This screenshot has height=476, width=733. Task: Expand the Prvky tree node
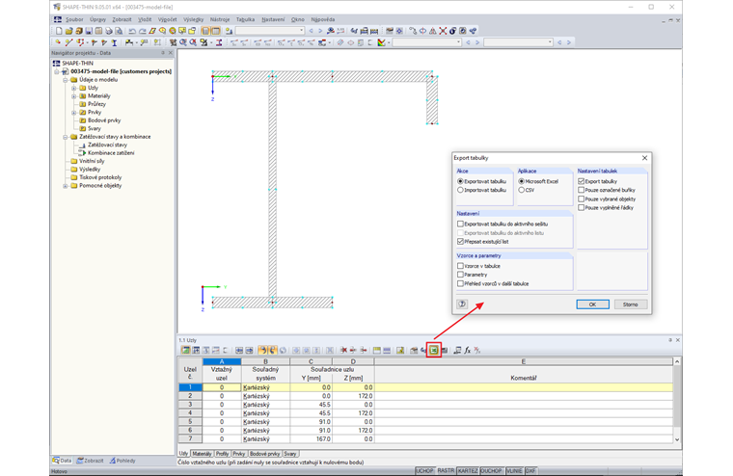click(74, 113)
